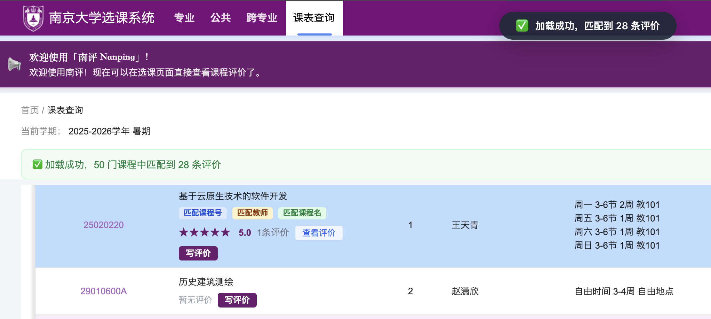Open course number 29010600A

click(x=104, y=291)
